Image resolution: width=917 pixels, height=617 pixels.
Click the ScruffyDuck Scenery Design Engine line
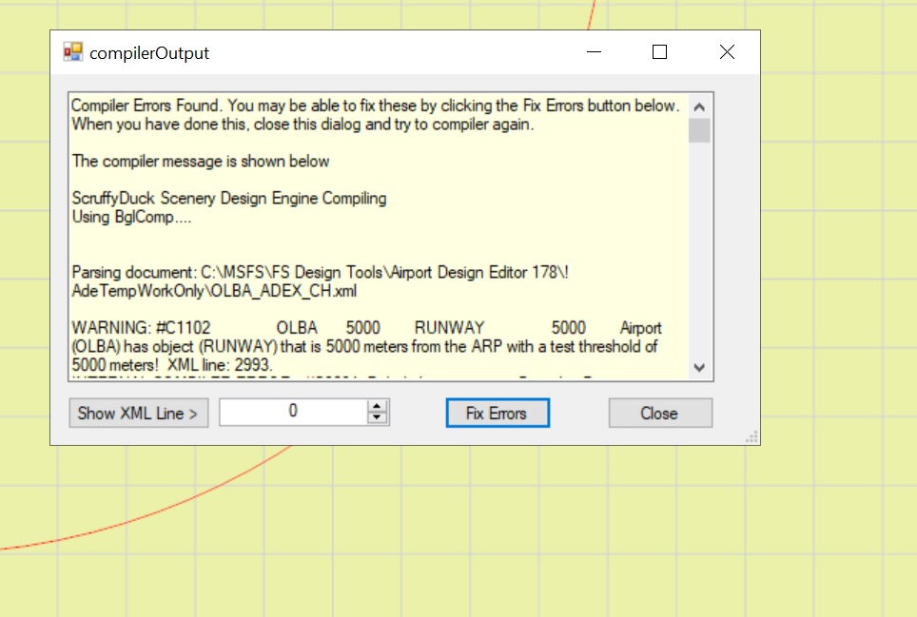coord(229,199)
